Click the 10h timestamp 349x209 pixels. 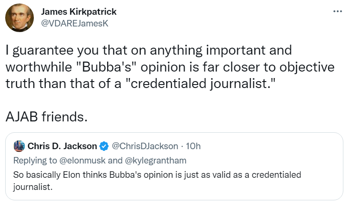(193, 146)
